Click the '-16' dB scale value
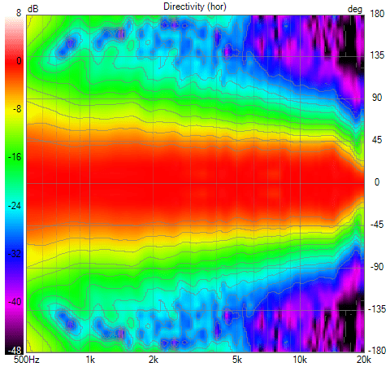 click(15, 157)
